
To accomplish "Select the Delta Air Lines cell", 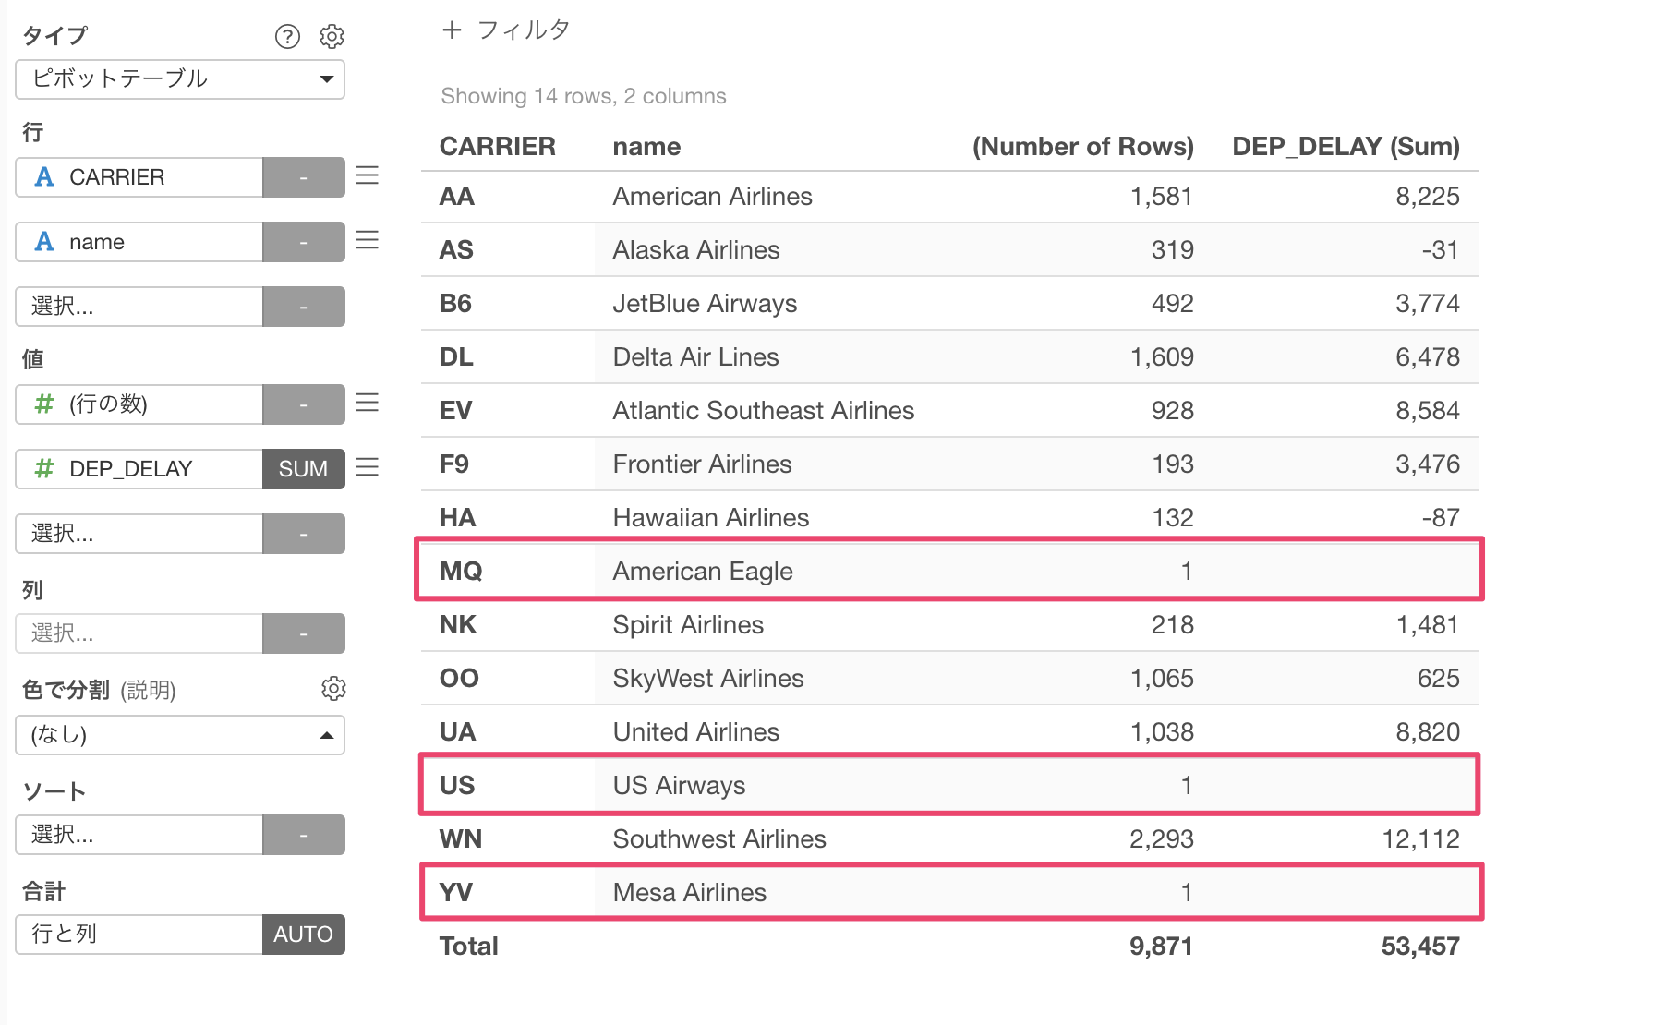I will 696,357.
